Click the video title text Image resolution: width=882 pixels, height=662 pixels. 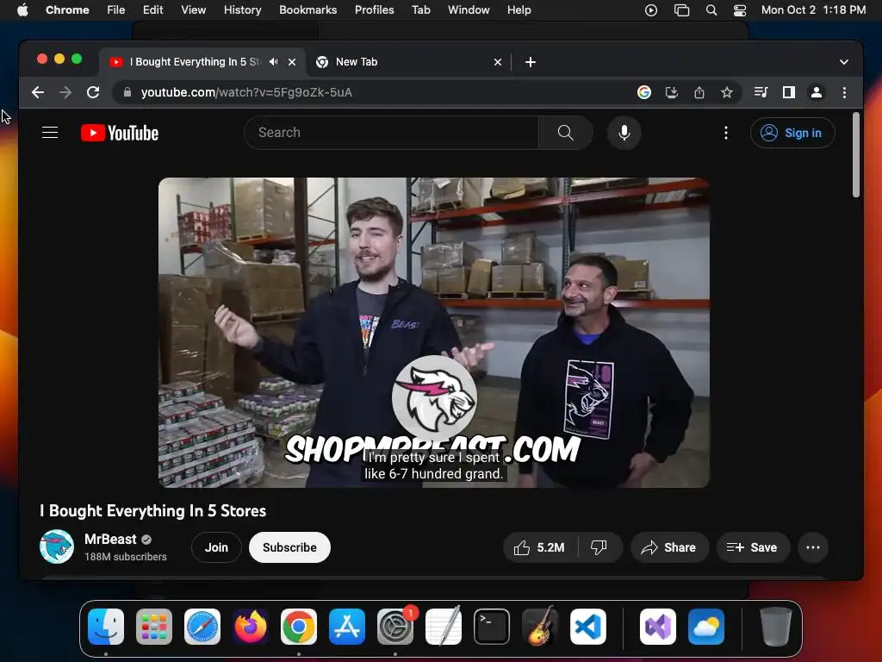[153, 510]
